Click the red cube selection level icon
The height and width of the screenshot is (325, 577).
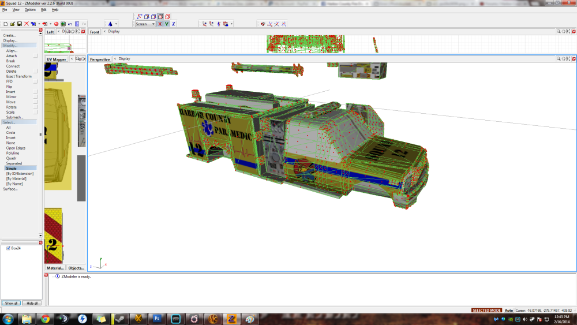(x=167, y=17)
